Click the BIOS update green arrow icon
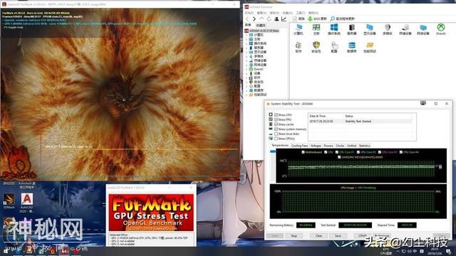The image size is (456, 256). (310, 18)
